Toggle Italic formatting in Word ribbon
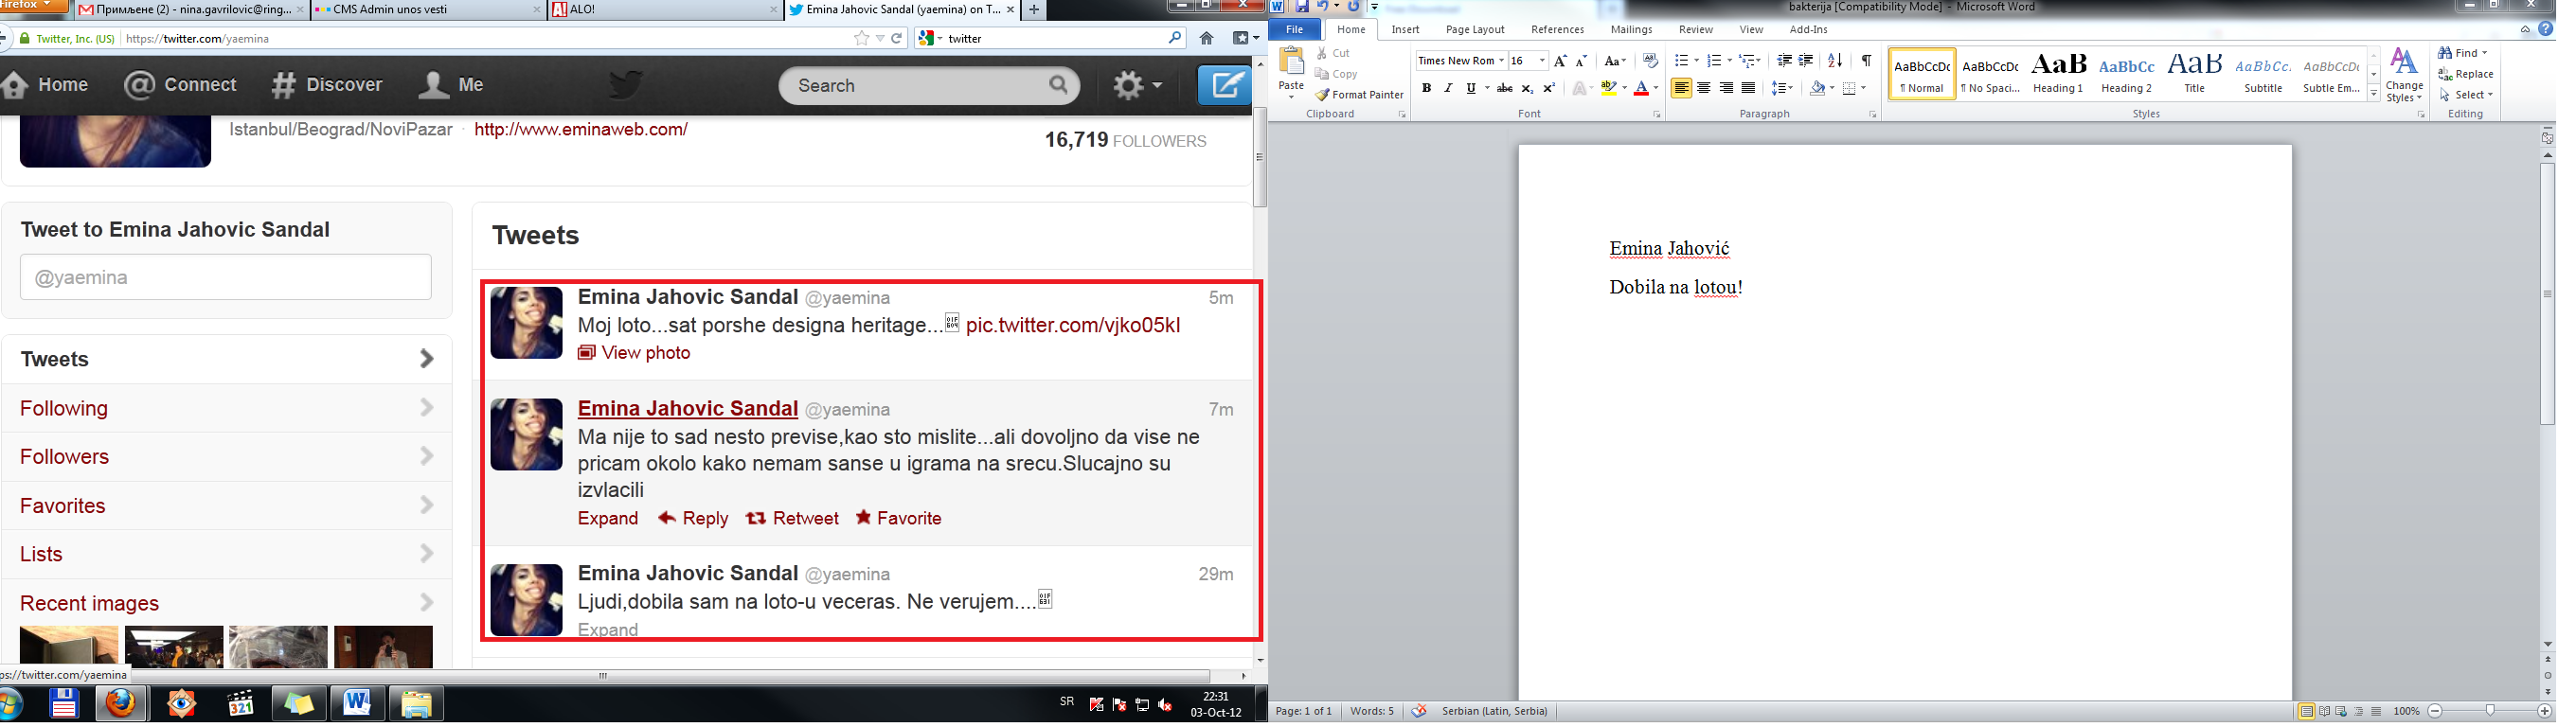The height and width of the screenshot is (727, 2576). 1448,89
